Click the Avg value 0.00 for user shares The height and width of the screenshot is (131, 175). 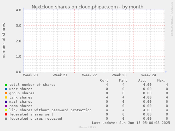[x=147, y=89]
